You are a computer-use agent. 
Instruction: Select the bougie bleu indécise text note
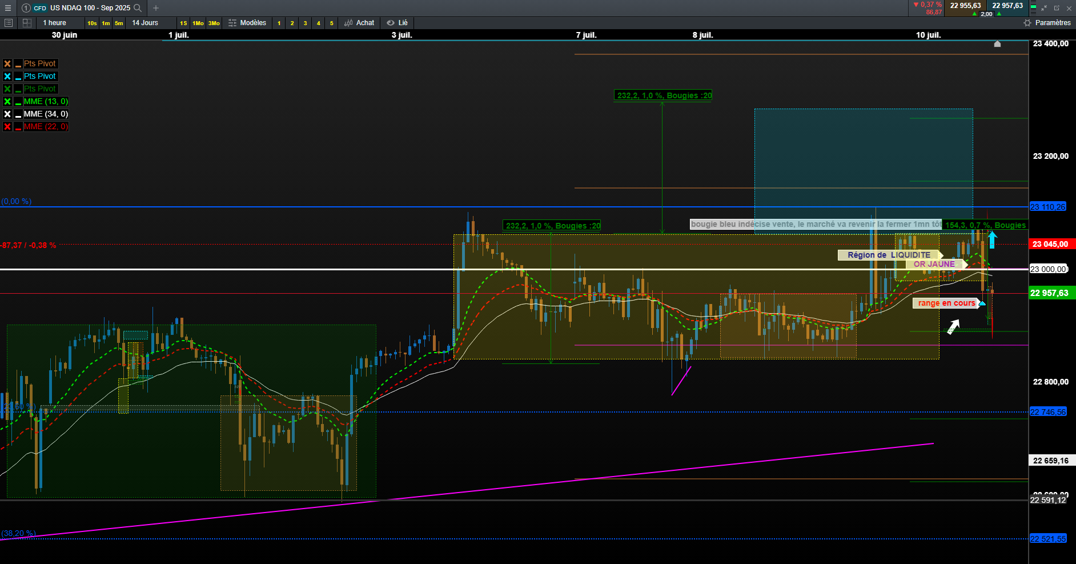[x=816, y=224]
